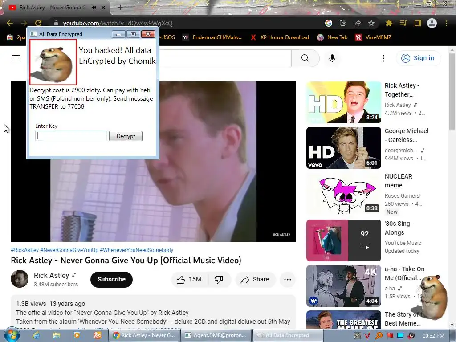Screen dimensions: 456x342
Task: Open the Chrome profile avatar
Action: click(x=432, y=23)
